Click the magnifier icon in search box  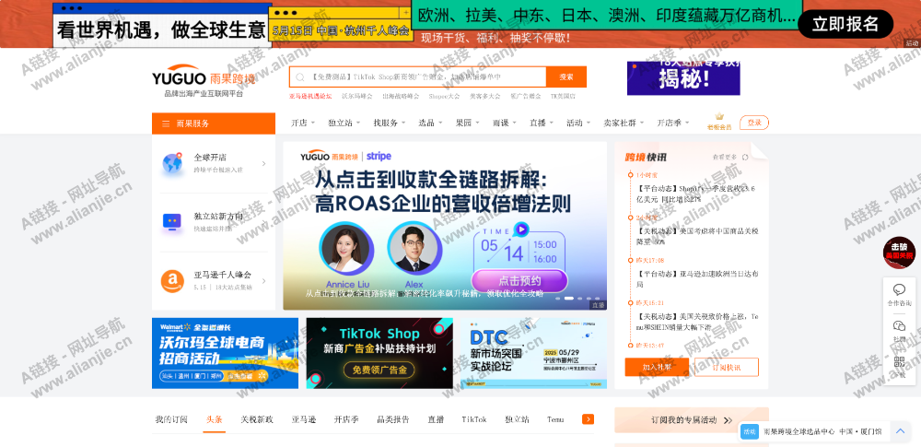pos(299,77)
